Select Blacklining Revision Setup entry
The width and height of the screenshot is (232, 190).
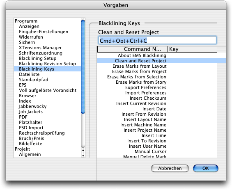[x=47, y=64]
